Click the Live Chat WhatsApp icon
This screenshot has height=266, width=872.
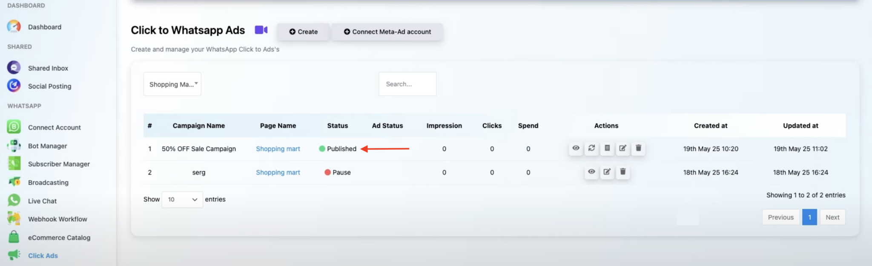[x=14, y=200]
